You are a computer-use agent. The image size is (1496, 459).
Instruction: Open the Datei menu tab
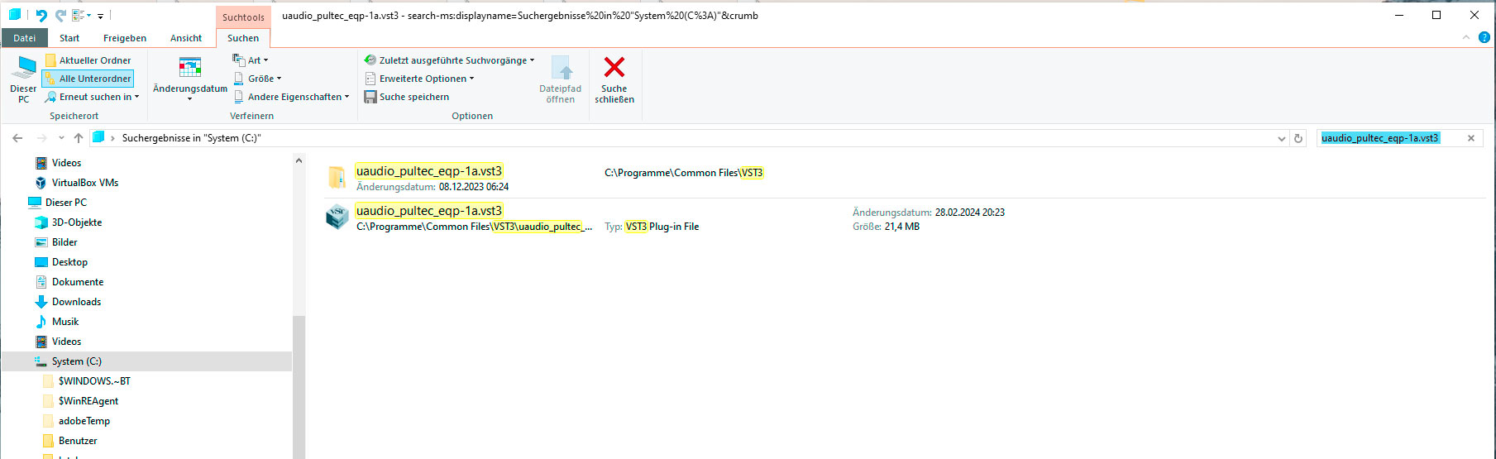25,38
